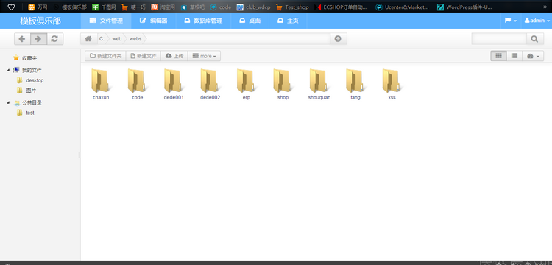Select C: in the path breadcrumb
The height and width of the screenshot is (265, 552).
102,39
